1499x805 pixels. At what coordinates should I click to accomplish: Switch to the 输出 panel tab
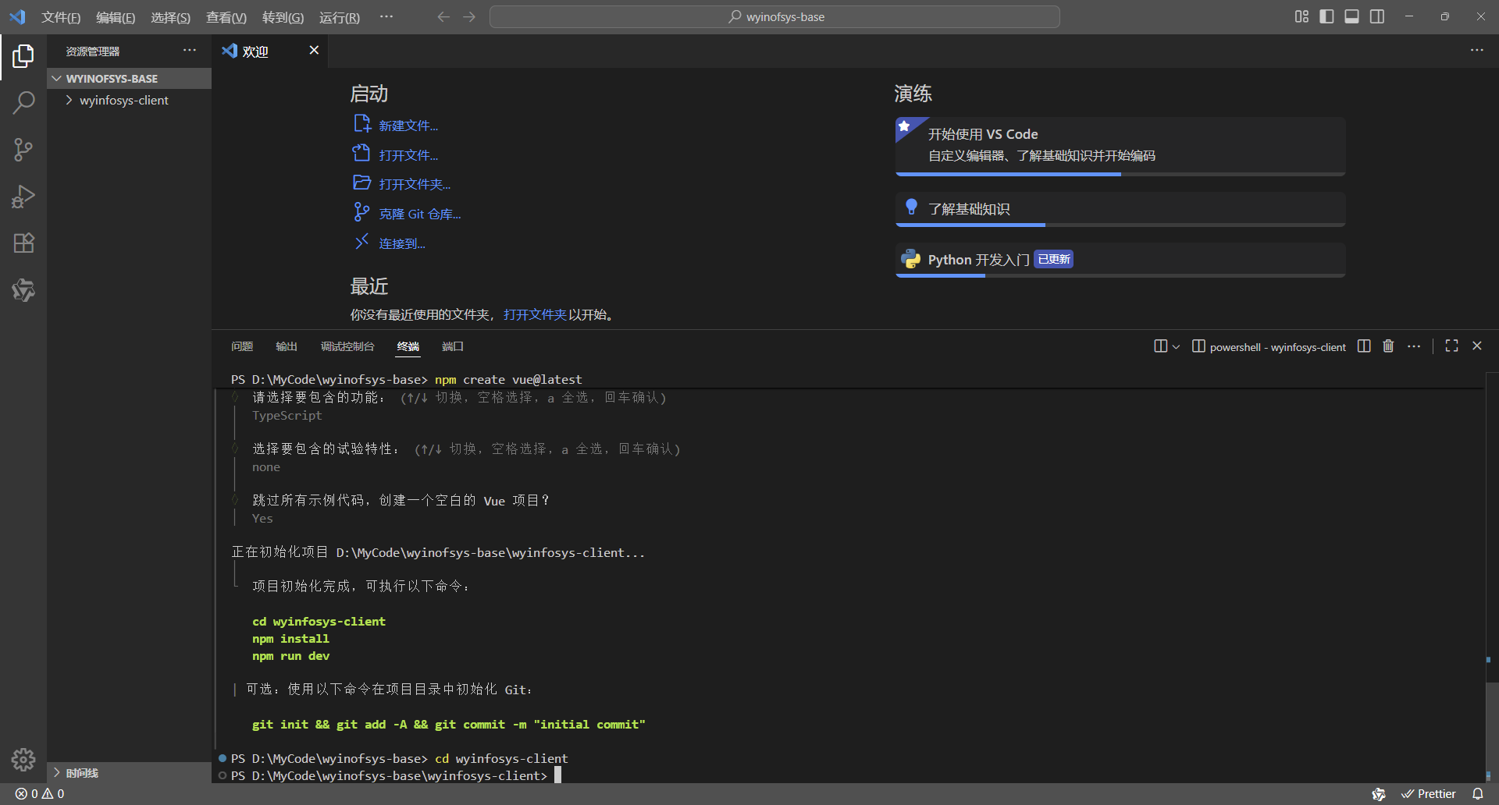[286, 346]
